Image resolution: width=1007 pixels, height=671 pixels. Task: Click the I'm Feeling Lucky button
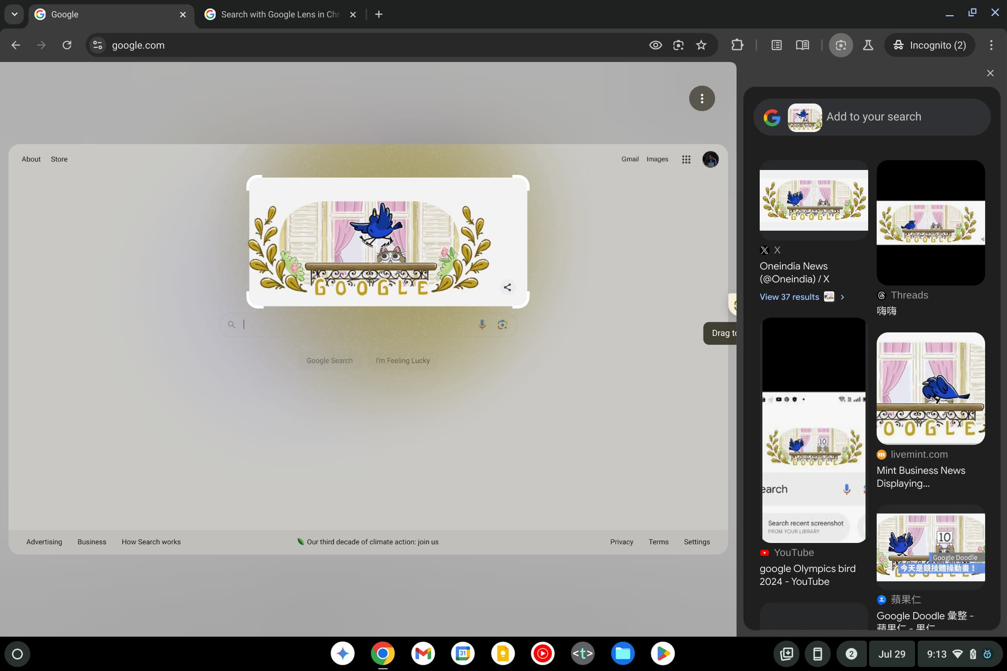pyautogui.click(x=402, y=360)
